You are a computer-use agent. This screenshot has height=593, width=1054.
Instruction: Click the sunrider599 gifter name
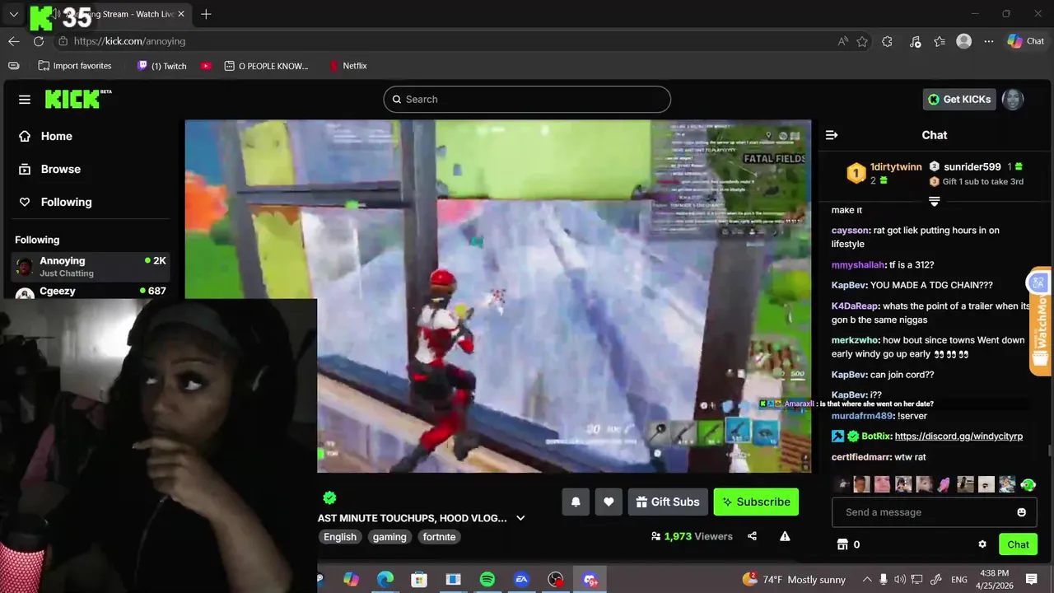point(972,167)
